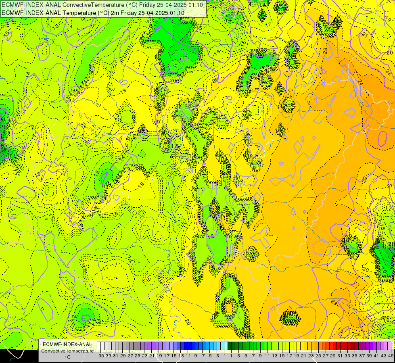Click legend scale value '-29'
This screenshot has height=363, width=395.
122,356
